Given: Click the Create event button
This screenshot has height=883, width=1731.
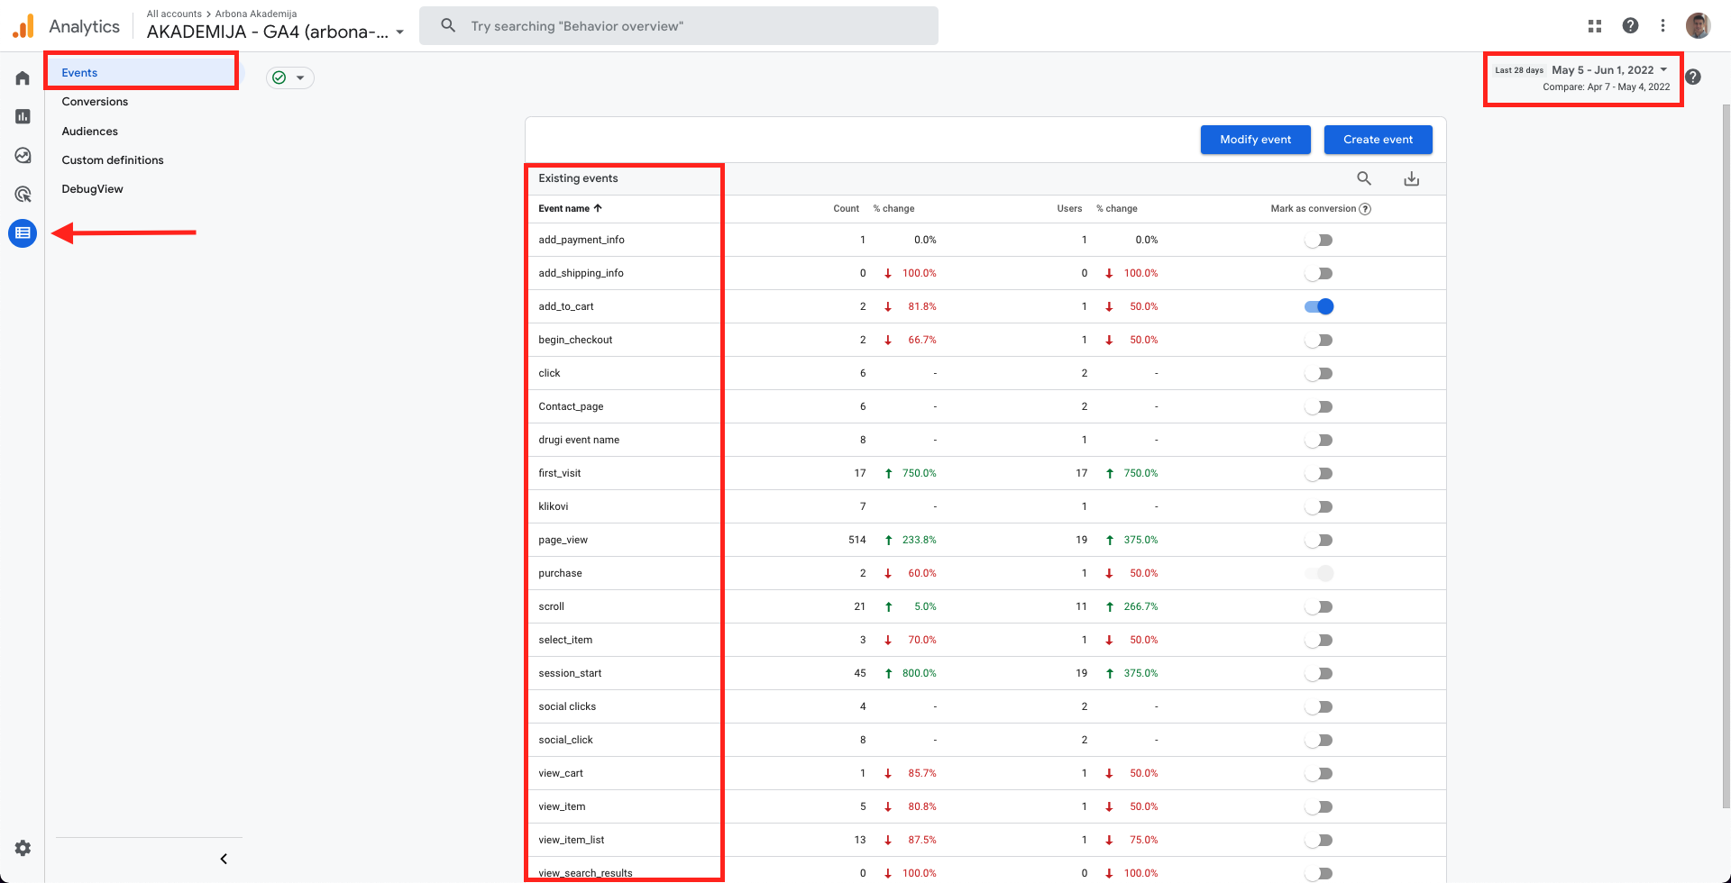Looking at the screenshot, I should tap(1378, 140).
